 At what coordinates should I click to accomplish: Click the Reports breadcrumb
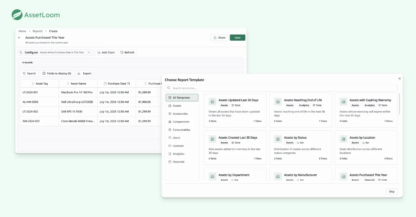pyautogui.click(x=37, y=31)
